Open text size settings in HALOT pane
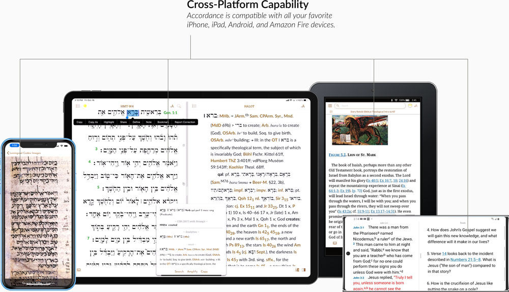Viewport: 509px width, 292px height. tap(303, 106)
